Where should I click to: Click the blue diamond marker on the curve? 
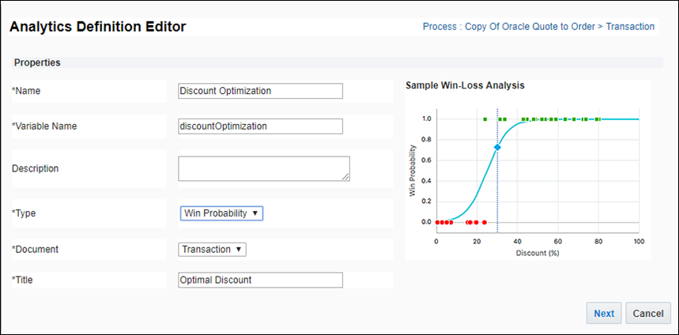pos(497,148)
